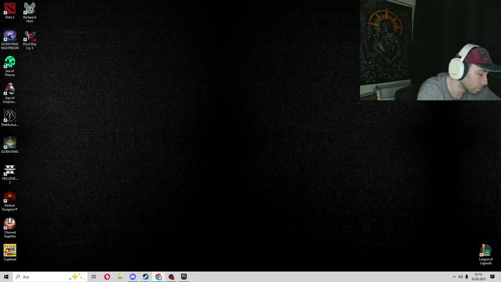The height and width of the screenshot is (282, 501).
Task: Select the Sea of Thieves icon
Action: click(x=10, y=66)
